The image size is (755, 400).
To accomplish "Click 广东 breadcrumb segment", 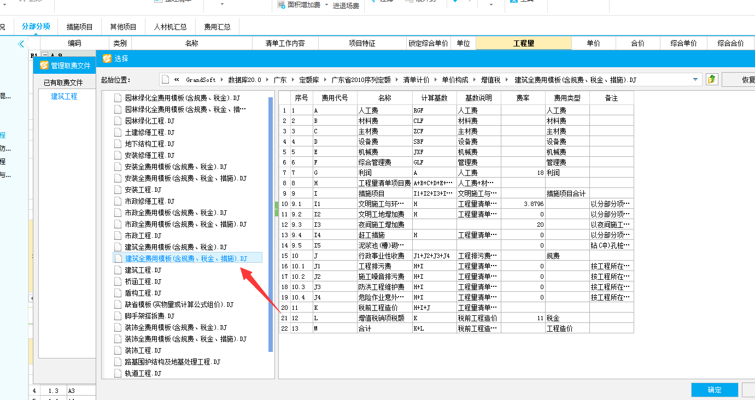I will click(280, 80).
